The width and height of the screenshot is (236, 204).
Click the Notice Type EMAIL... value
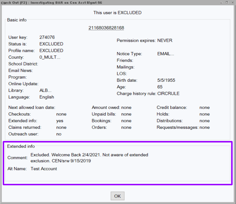point(166,54)
